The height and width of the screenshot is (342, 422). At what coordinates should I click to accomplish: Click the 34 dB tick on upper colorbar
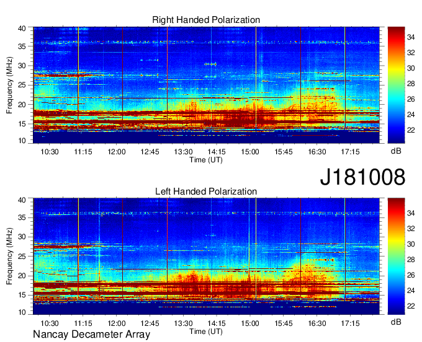pos(411,37)
